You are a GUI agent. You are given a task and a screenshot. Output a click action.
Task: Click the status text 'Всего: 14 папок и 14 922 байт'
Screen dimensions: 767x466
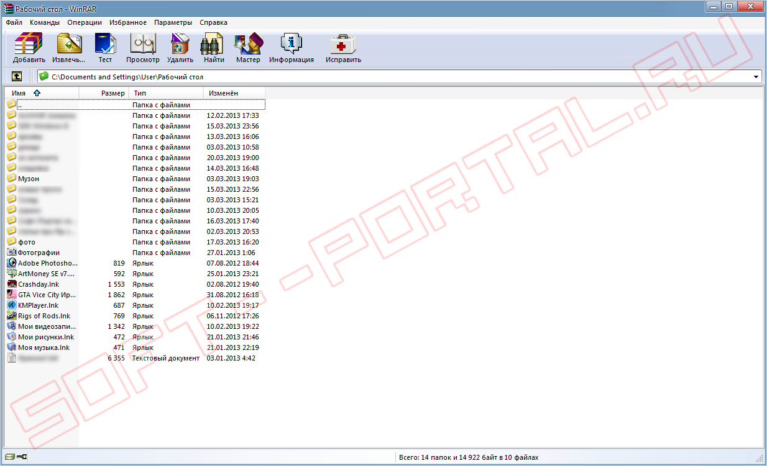coord(469,457)
